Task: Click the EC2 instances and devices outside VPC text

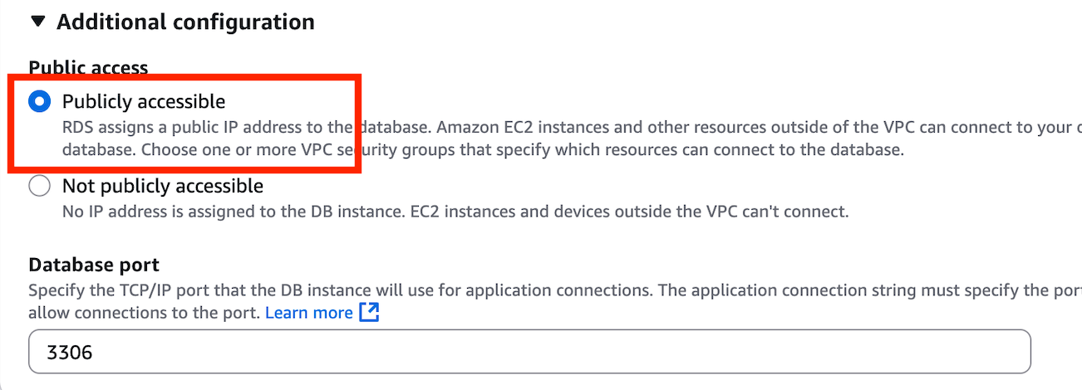Action: coord(630,211)
